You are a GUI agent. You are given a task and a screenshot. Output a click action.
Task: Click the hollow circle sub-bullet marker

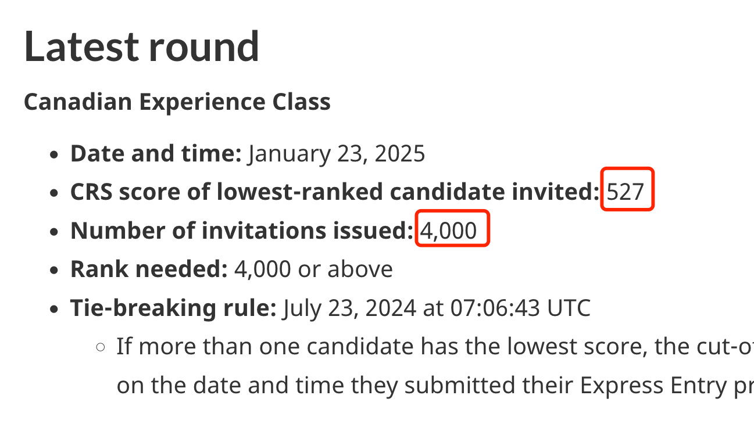pos(101,348)
